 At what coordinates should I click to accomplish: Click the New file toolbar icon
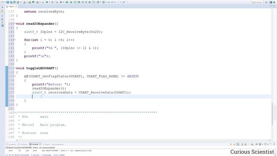3,2
